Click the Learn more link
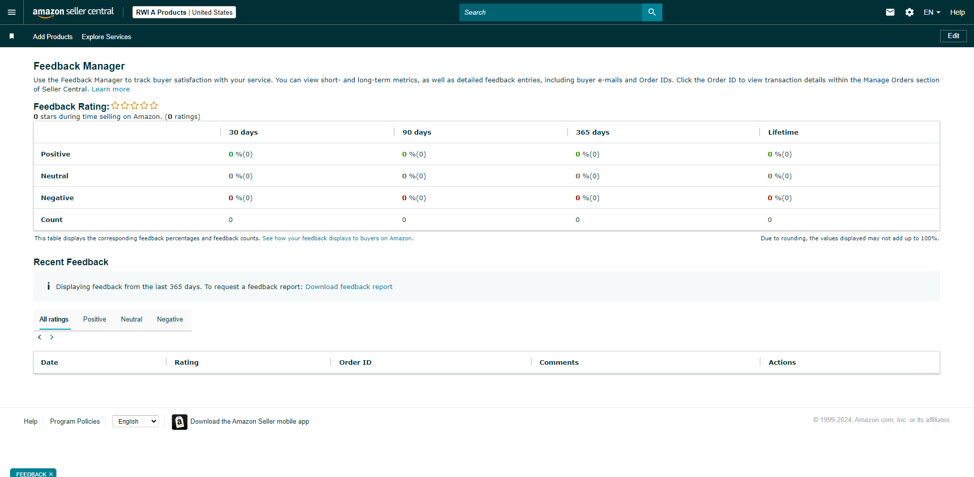This screenshot has height=477, width=974. point(111,89)
